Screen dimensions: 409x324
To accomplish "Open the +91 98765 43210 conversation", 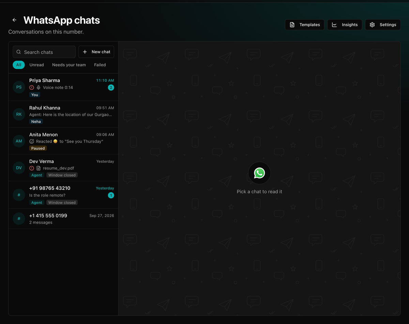I will pos(63,195).
